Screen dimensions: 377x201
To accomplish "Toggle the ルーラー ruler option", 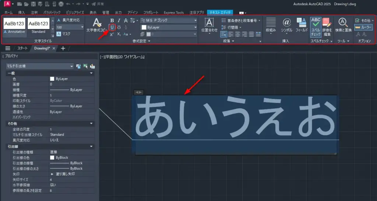I will [x=363, y=27].
